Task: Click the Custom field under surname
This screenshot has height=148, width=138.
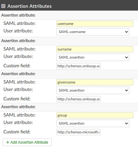Action: (78, 66)
